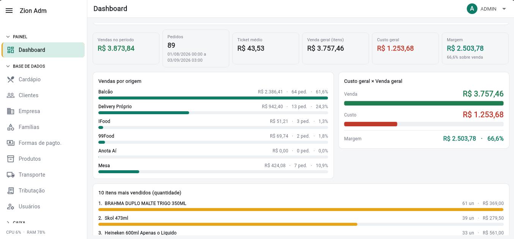Image resolution: width=514 pixels, height=239 pixels.
Task: Click the ADMIN avatar circle
Action: pyautogui.click(x=472, y=9)
